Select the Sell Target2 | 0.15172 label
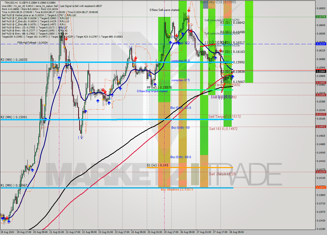 225,116
